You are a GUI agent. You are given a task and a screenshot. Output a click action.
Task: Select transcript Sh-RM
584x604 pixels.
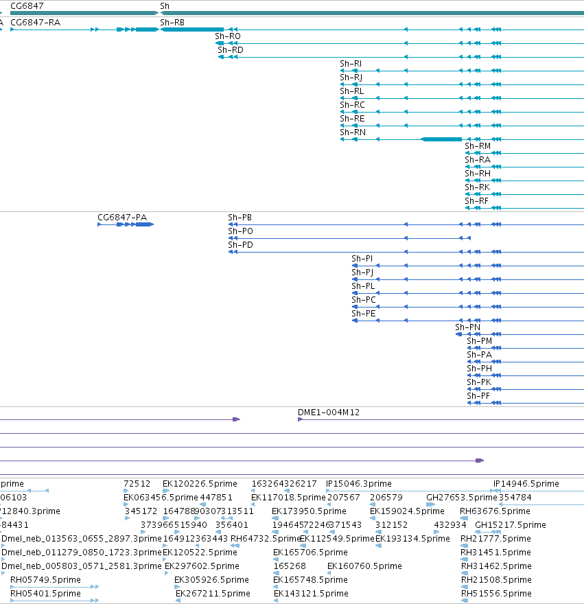tap(478, 146)
